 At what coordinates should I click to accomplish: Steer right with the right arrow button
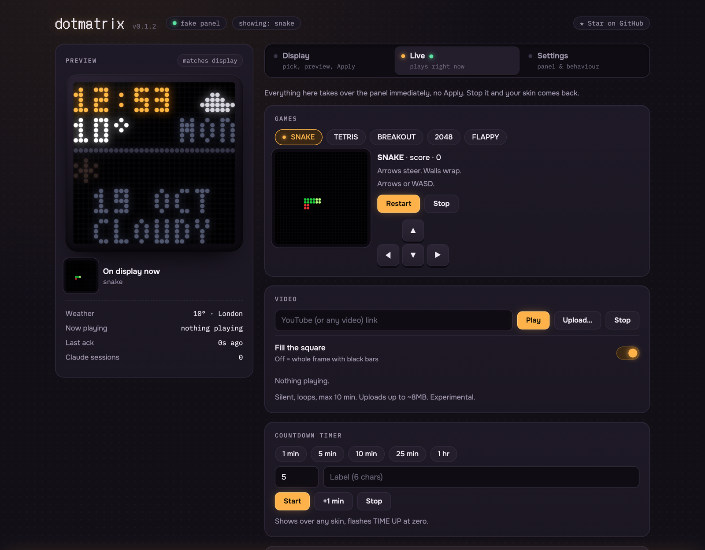438,255
